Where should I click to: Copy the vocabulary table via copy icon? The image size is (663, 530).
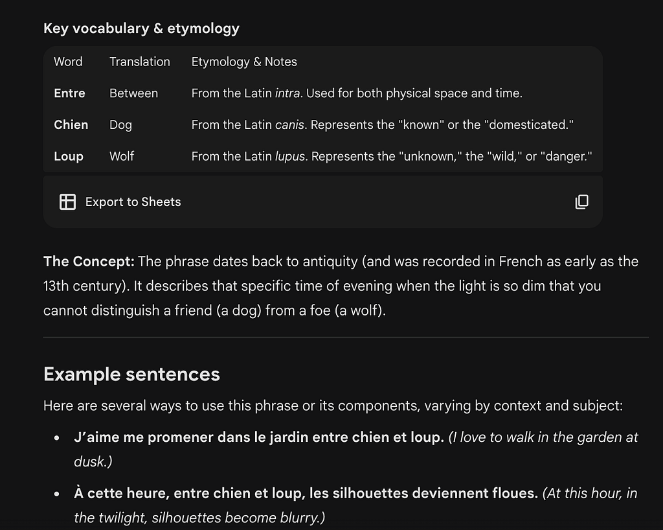[582, 202]
